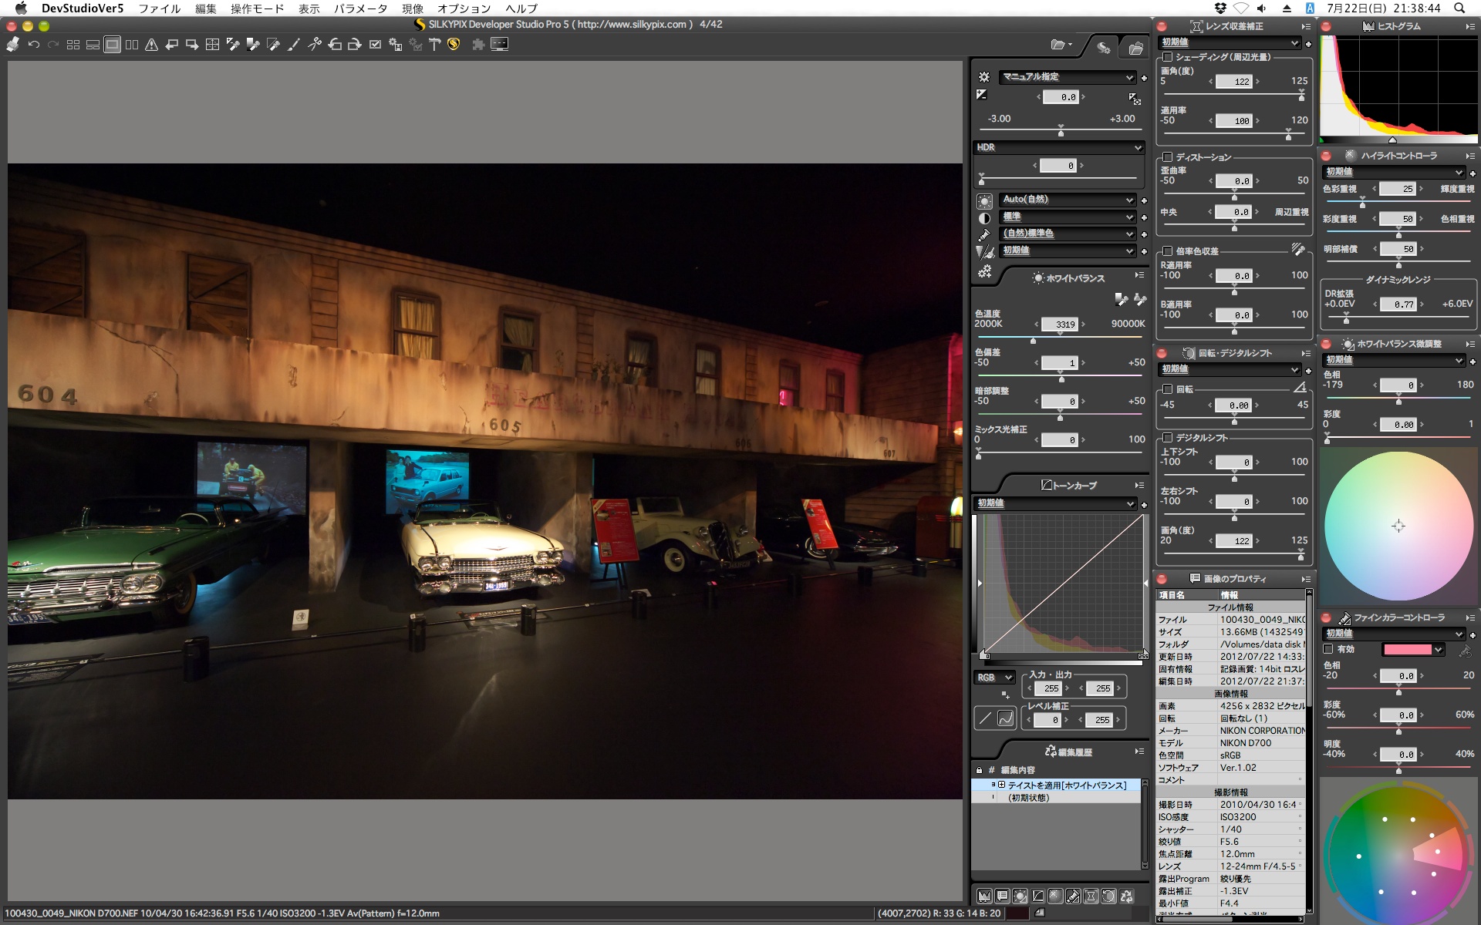Screen dimensions: 1481x925
Task: Switch to thumbnail grid view icon
Action: [x=73, y=45]
